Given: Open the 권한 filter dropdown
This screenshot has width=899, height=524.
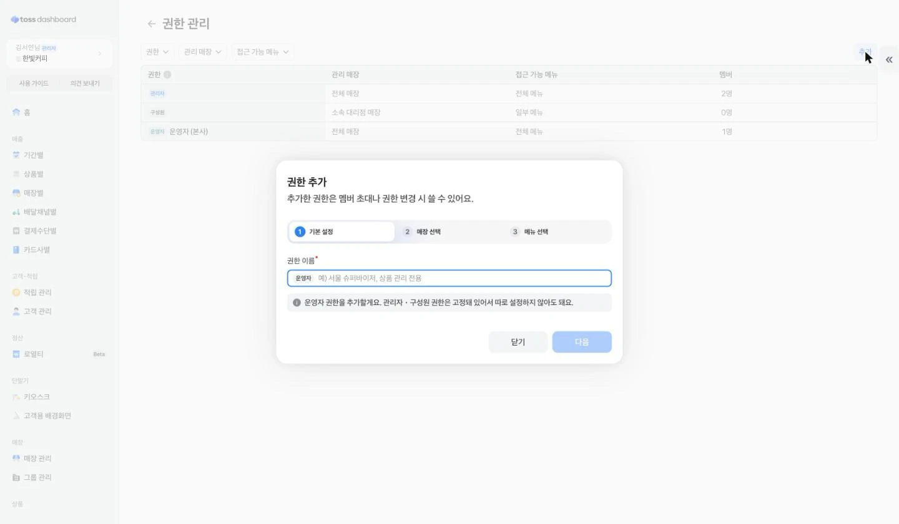Looking at the screenshot, I should [x=157, y=52].
